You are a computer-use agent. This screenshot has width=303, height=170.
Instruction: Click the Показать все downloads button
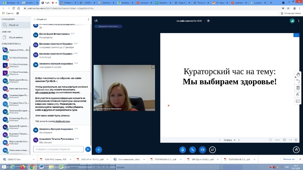click(288, 159)
